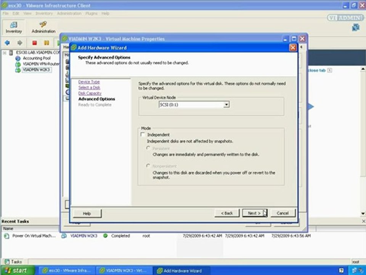Open the Administration menu
Screen dimensions: 366x275
click(69, 13)
